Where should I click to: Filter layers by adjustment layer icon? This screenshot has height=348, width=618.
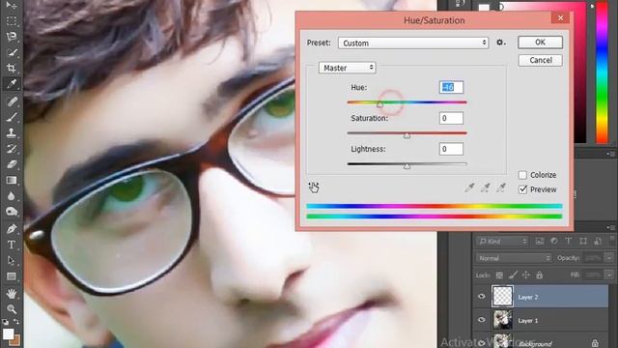(554, 241)
